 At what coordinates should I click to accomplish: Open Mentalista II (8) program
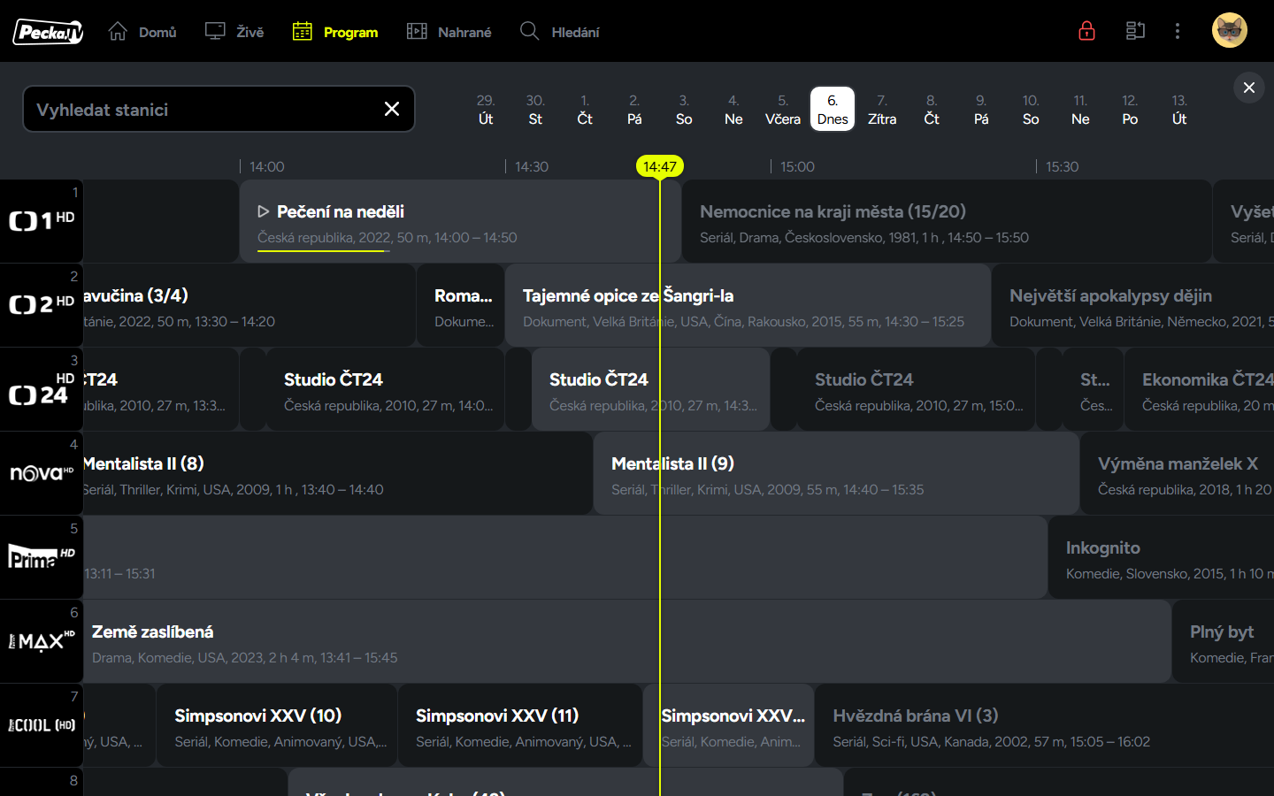338,473
